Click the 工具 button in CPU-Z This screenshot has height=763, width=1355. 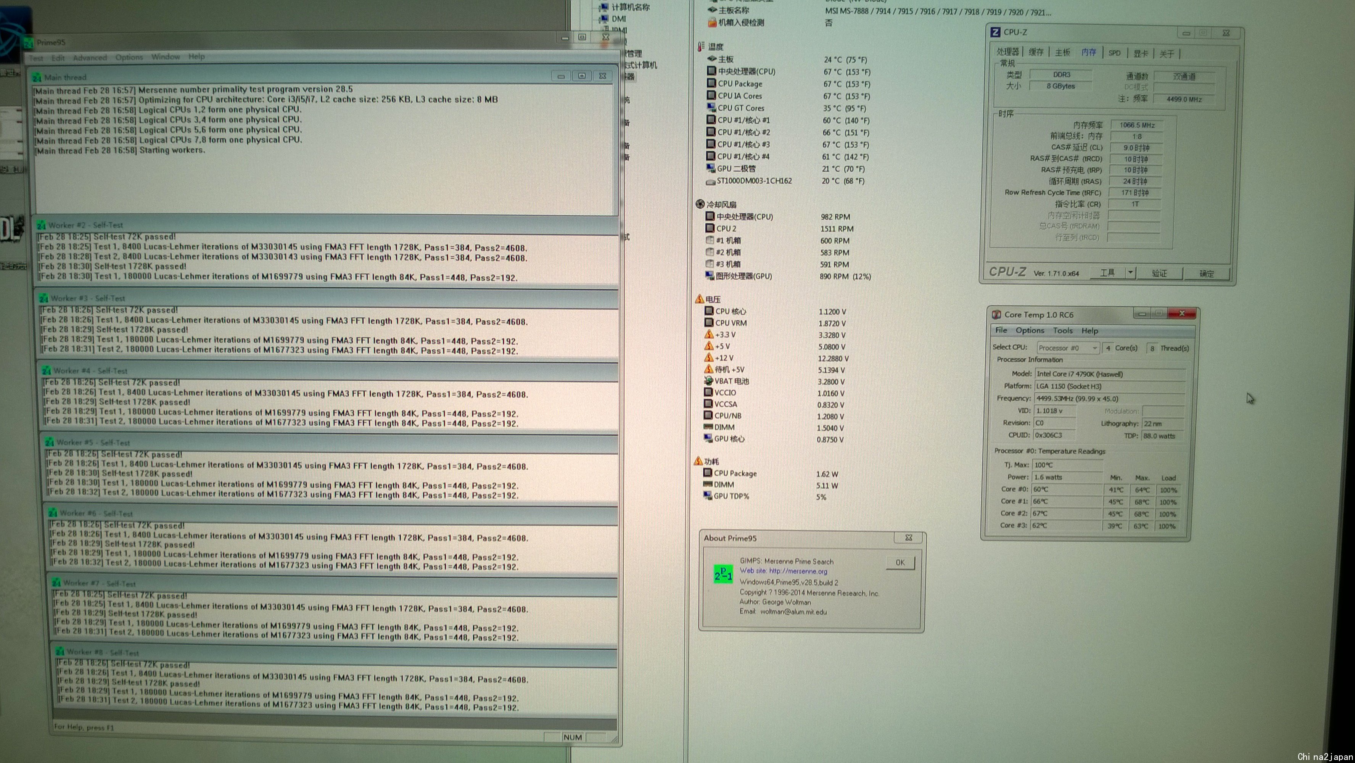tap(1107, 272)
